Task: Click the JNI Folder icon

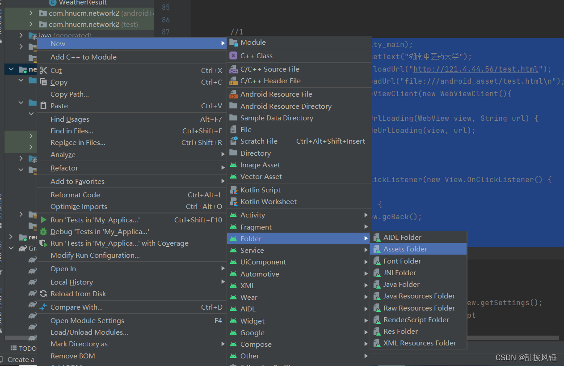Action: pos(377,273)
